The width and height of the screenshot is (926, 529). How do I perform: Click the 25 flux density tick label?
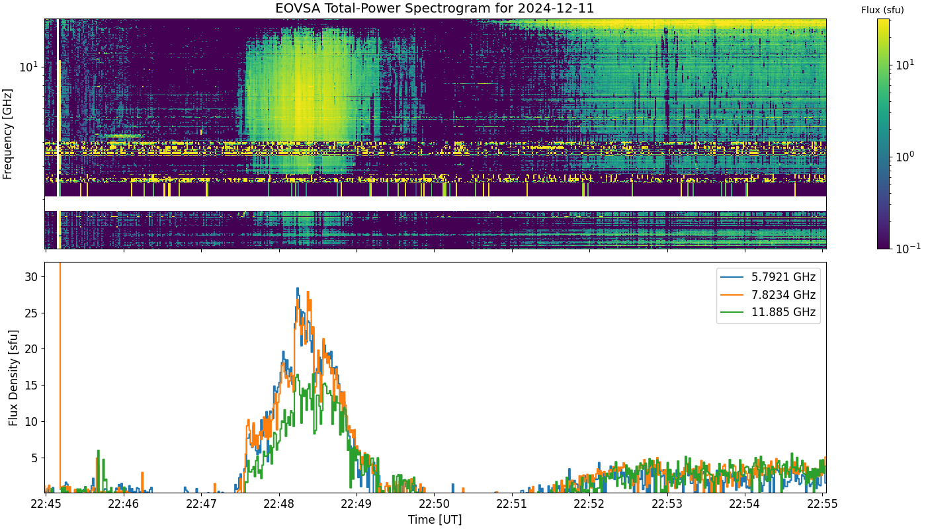tap(32, 313)
